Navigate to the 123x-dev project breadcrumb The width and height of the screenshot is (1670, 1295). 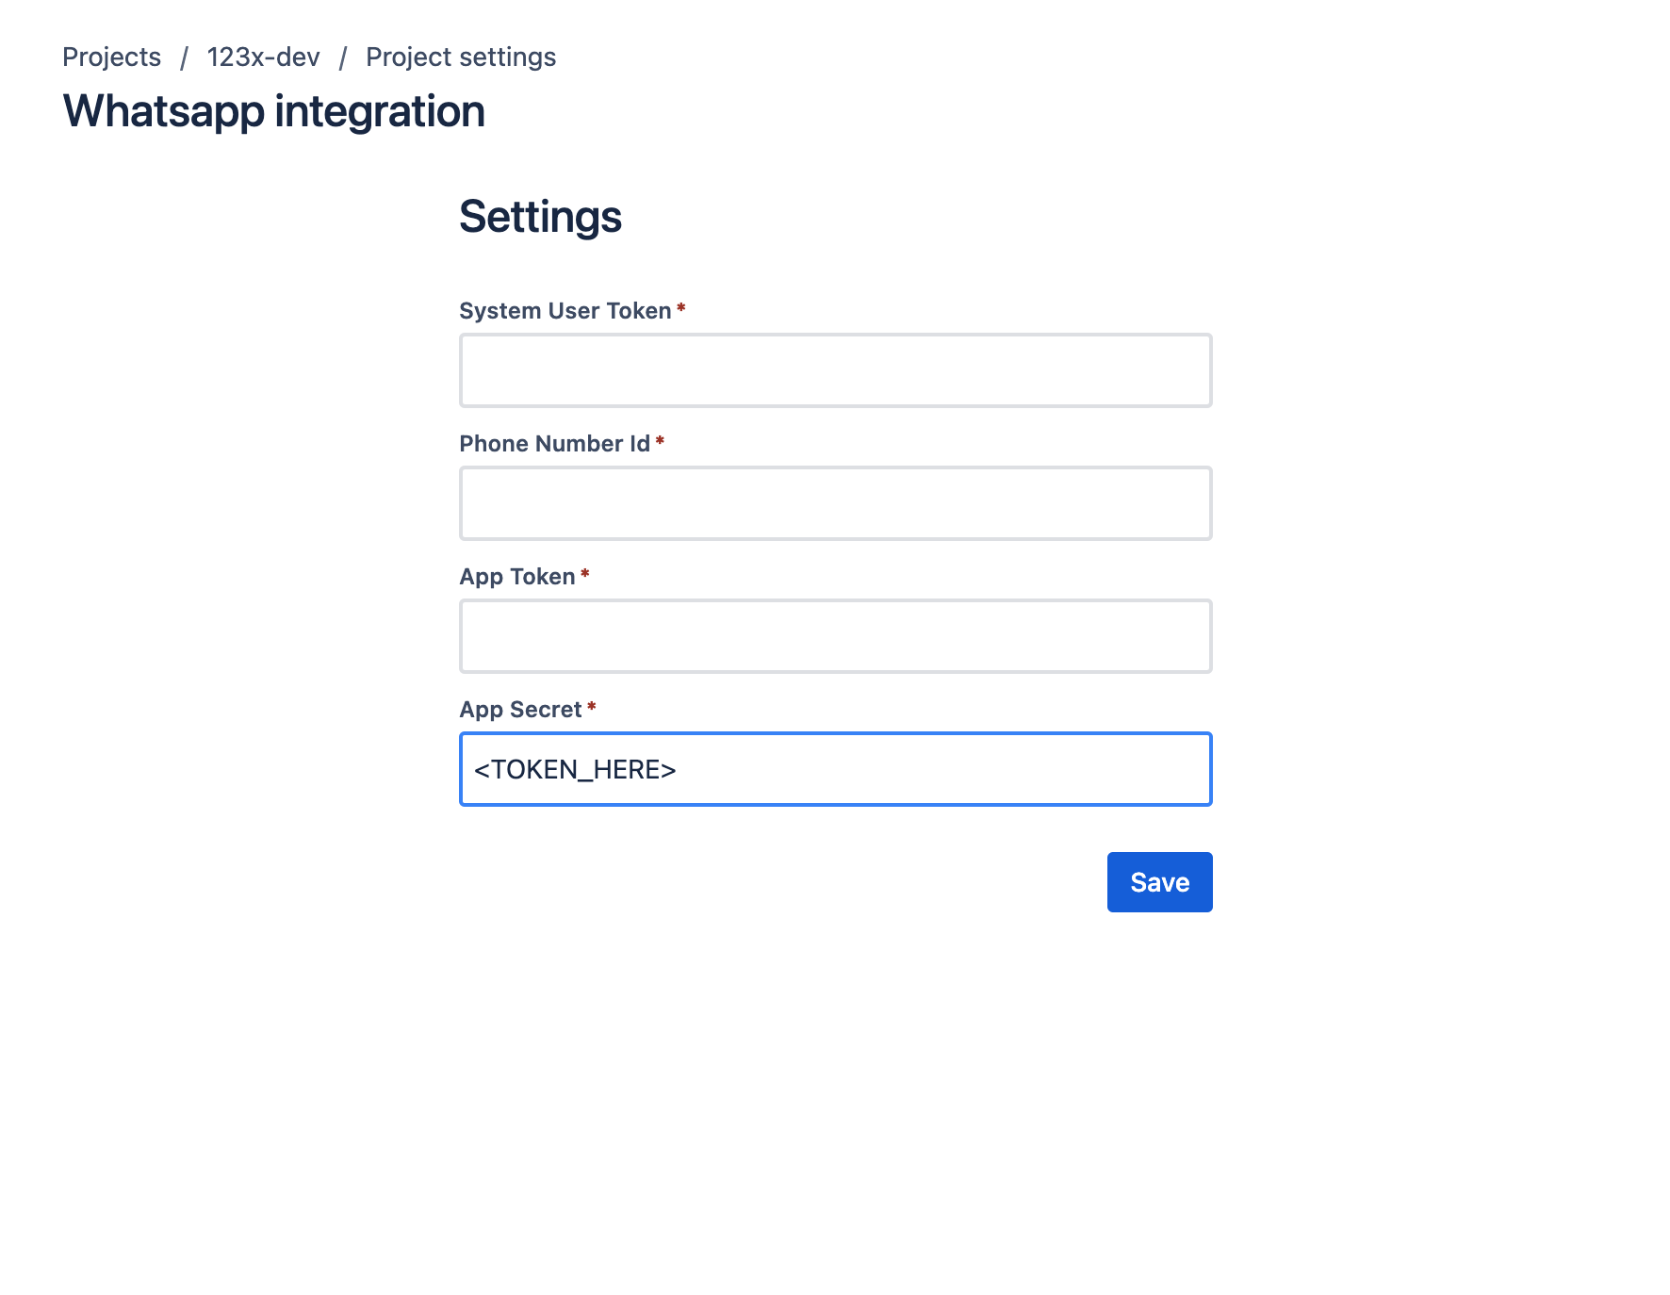[263, 57]
